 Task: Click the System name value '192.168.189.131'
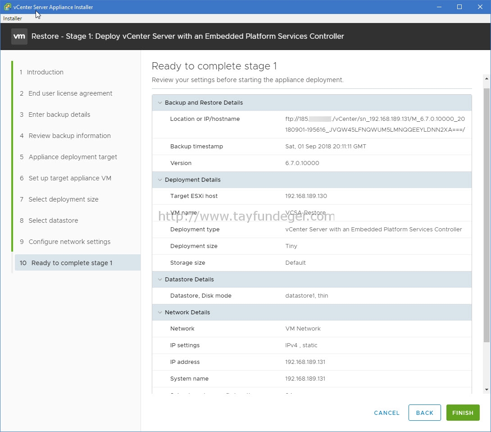[x=305, y=379]
